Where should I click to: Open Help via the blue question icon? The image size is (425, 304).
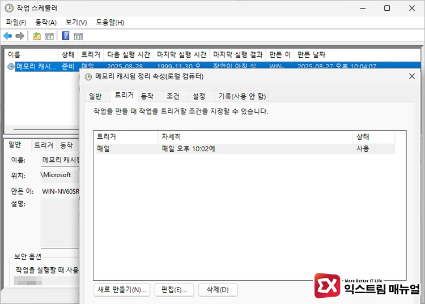66,36
